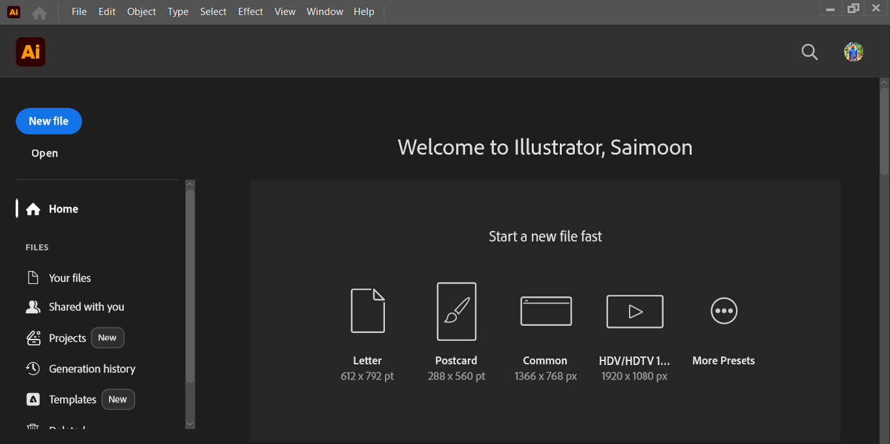Open the Help menu
Image resolution: width=890 pixels, height=444 pixels.
[364, 12]
